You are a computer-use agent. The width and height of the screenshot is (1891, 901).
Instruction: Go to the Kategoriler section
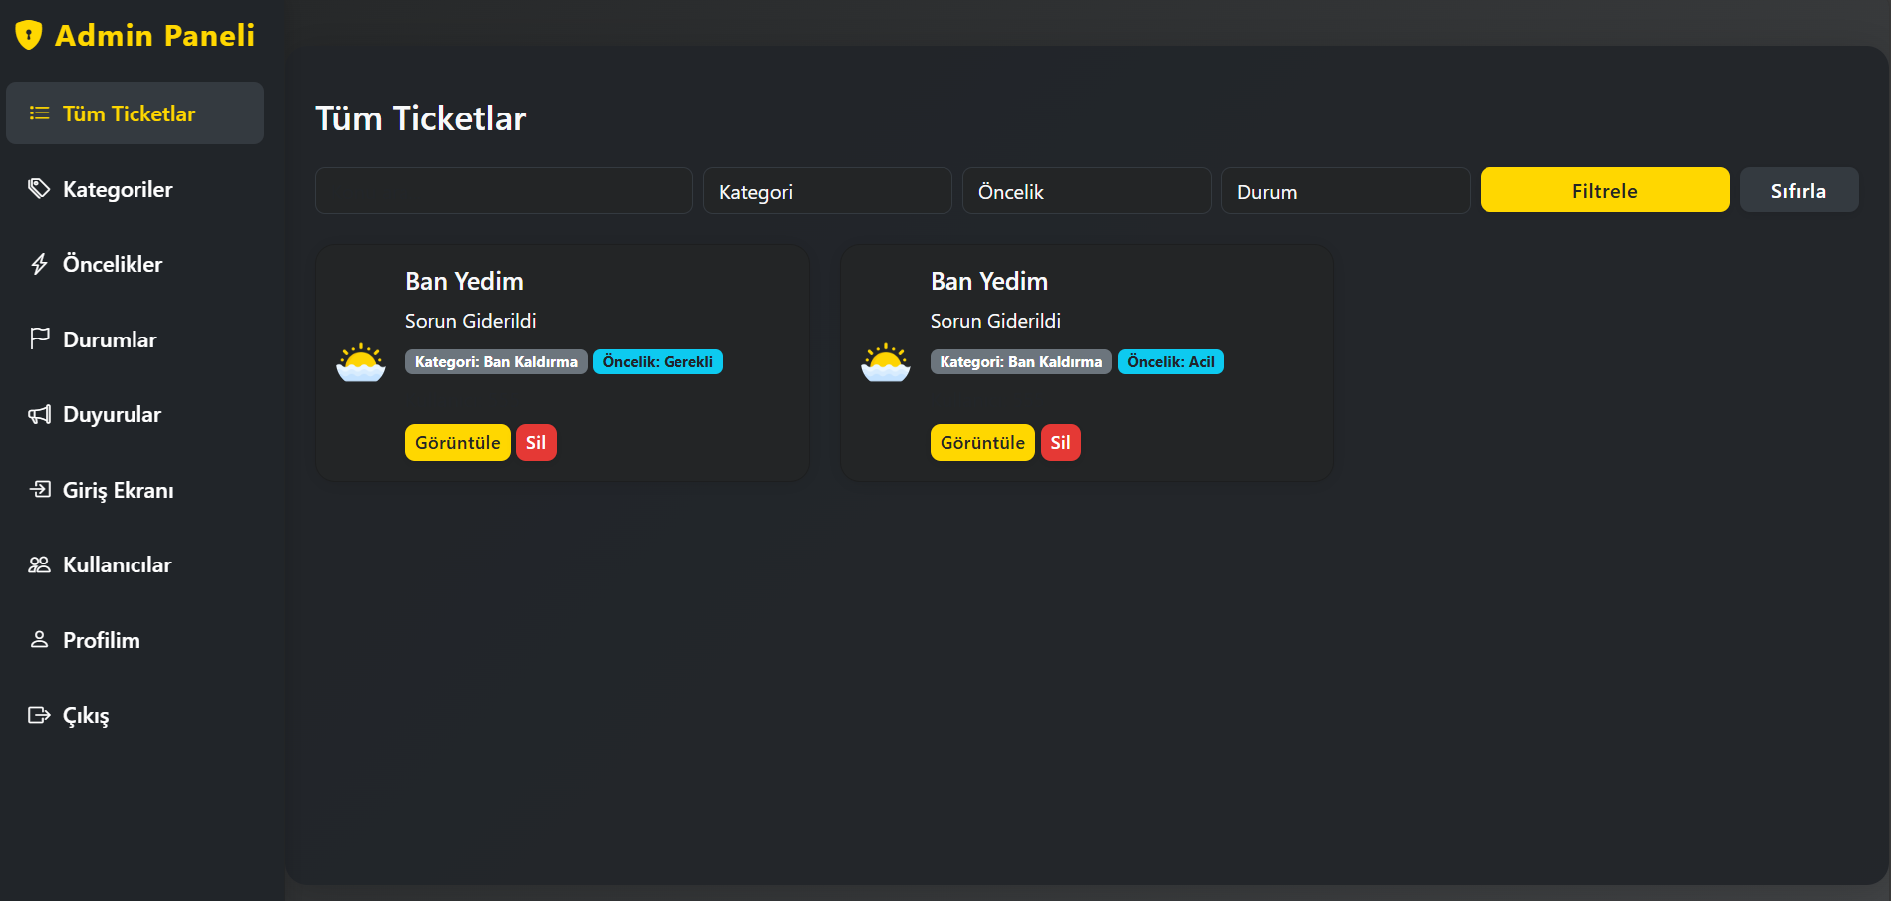point(135,189)
